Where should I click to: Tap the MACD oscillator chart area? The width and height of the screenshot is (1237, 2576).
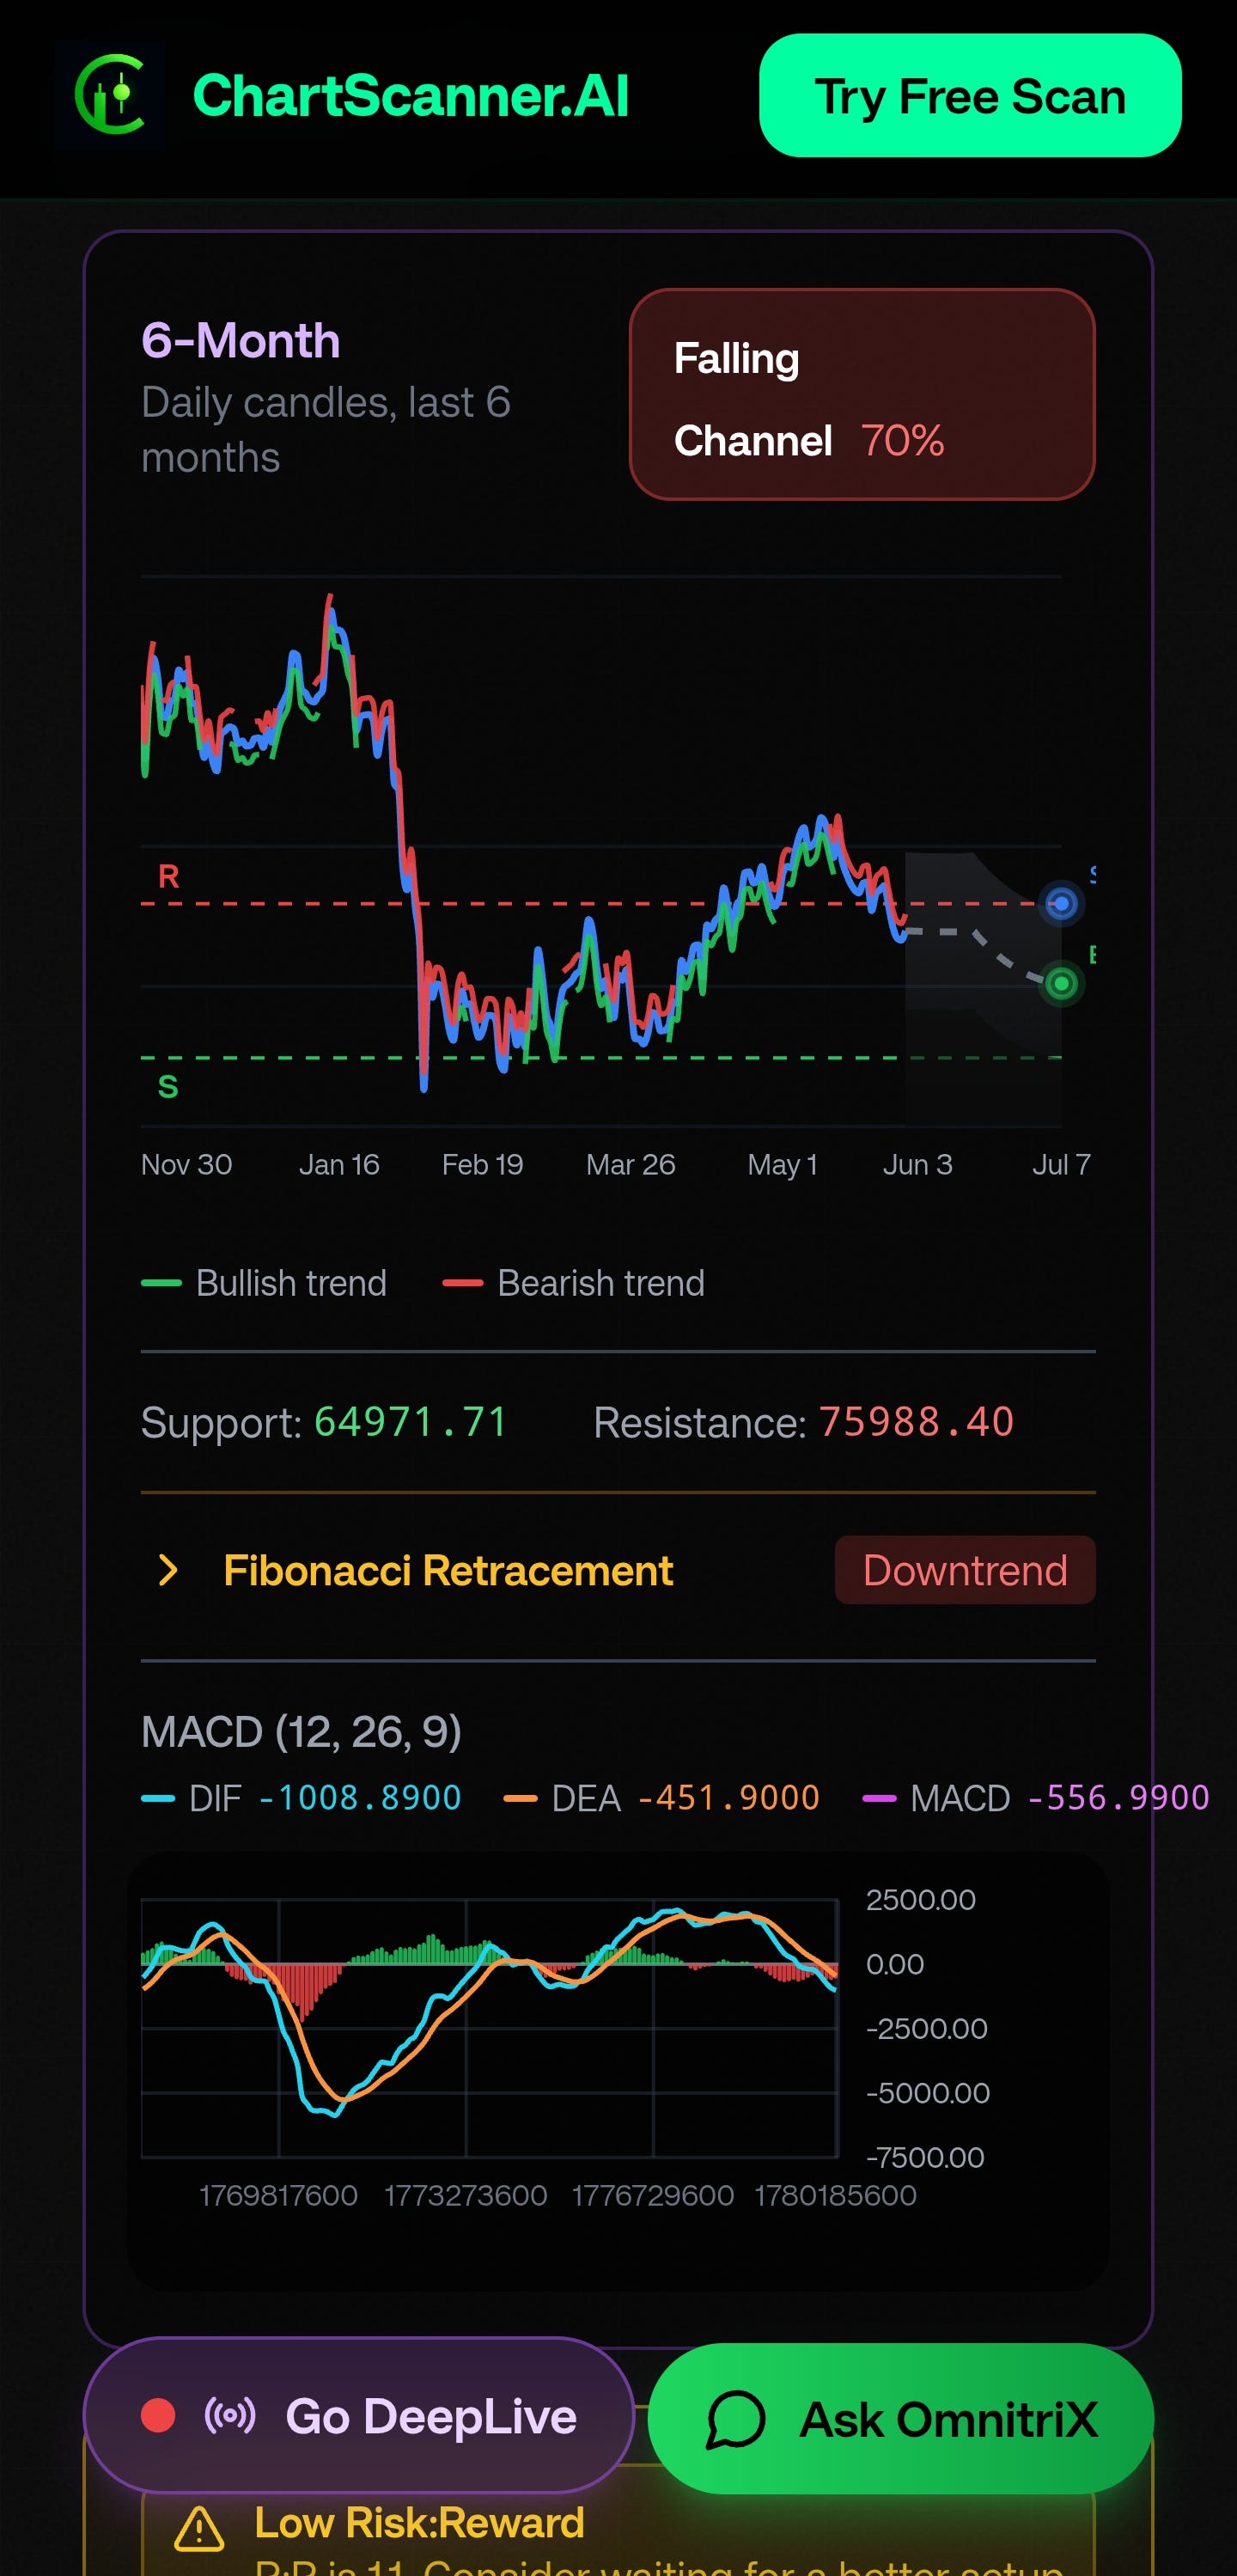(x=489, y=2028)
